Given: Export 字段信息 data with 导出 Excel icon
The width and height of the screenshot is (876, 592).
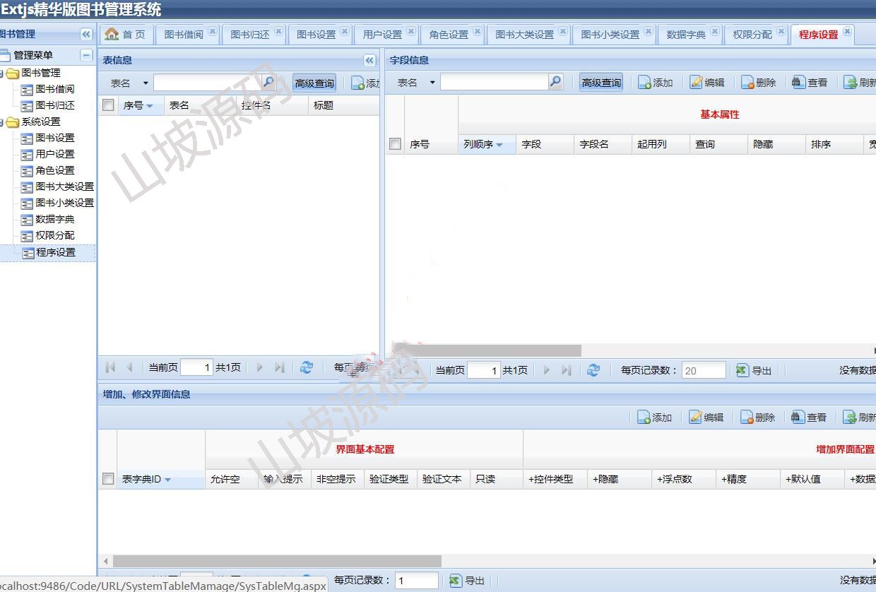Looking at the screenshot, I should pyautogui.click(x=754, y=370).
